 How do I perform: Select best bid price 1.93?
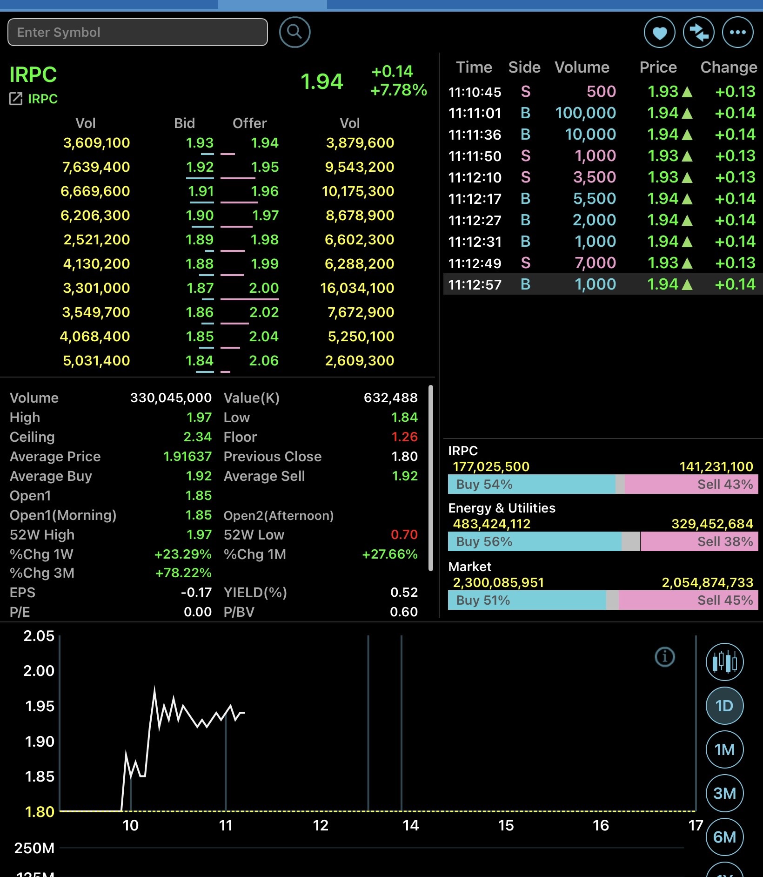pyautogui.click(x=200, y=143)
